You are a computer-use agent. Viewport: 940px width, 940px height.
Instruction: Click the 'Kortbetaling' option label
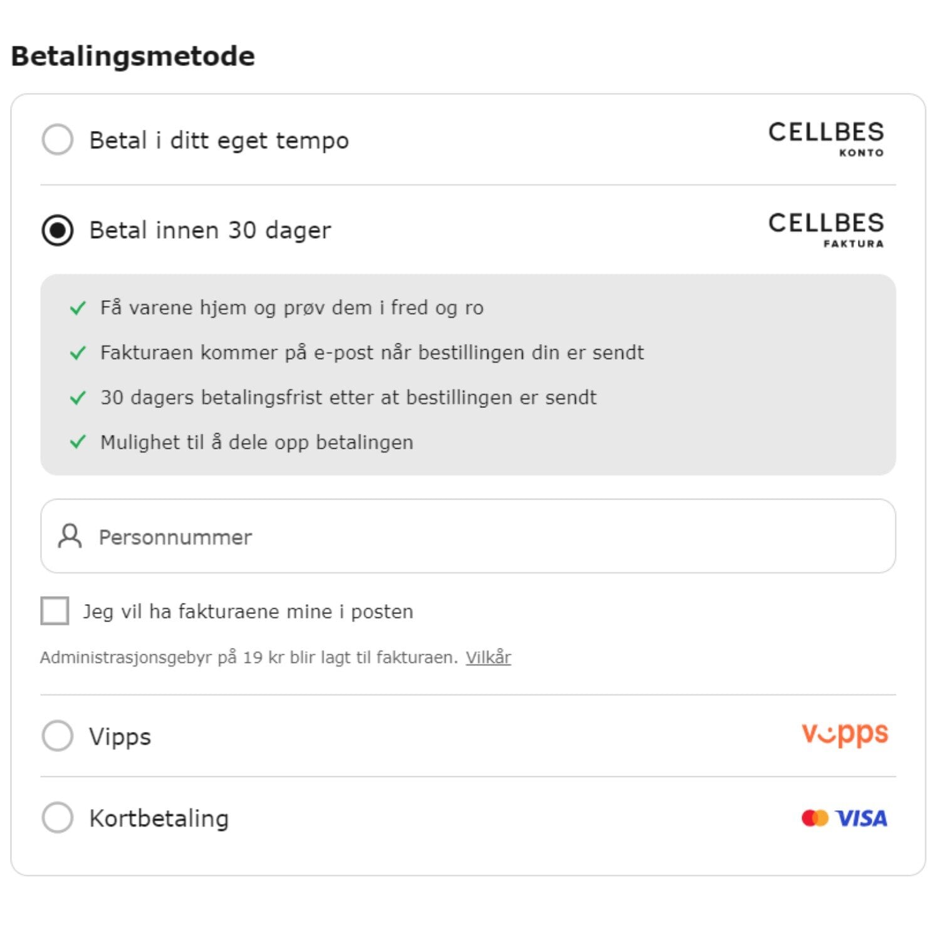click(x=159, y=818)
